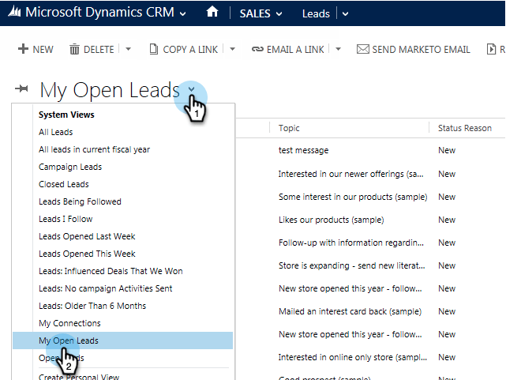The width and height of the screenshot is (506, 380).
Task: Click the Home icon in navigation bar
Action: coord(212,12)
